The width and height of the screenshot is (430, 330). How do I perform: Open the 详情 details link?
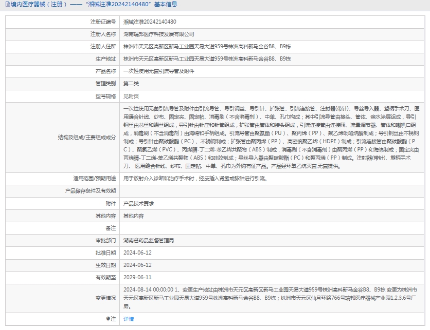click(x=129, y=319)
